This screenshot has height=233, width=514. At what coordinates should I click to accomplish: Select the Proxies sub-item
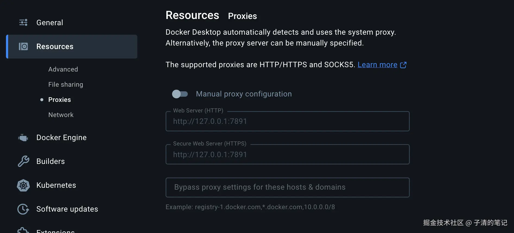[x=59, y=100]
